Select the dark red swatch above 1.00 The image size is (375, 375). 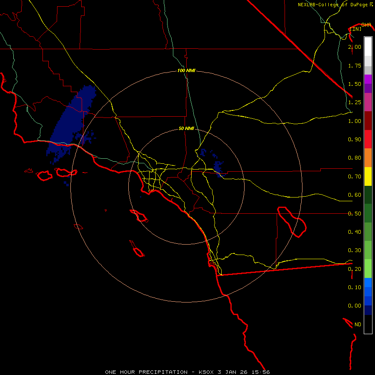click(368, 121)
